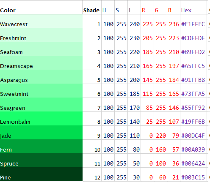Click the Hex column header
Image resolution: width=210 pixels, height=182 pixels.
[193, 7]
